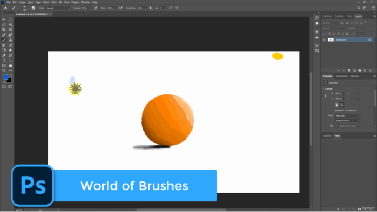Select the Path Selection tool
The image size is (377, 212).
pyautogui.click(x=11, y=60)
